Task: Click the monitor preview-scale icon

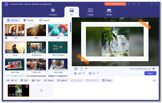Action: point(90,73)
